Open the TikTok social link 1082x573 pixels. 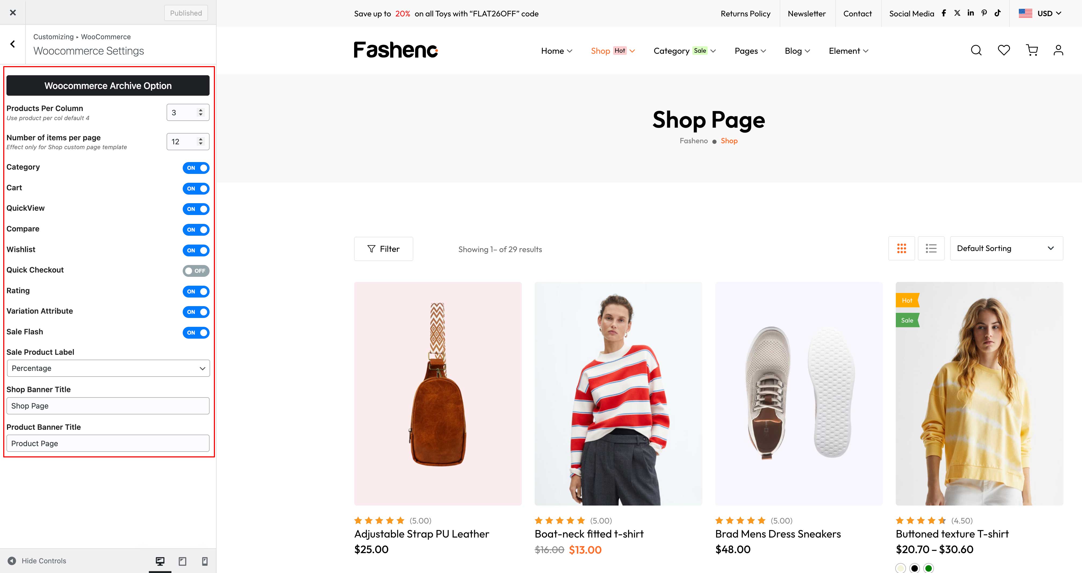[x=998, y=13]
